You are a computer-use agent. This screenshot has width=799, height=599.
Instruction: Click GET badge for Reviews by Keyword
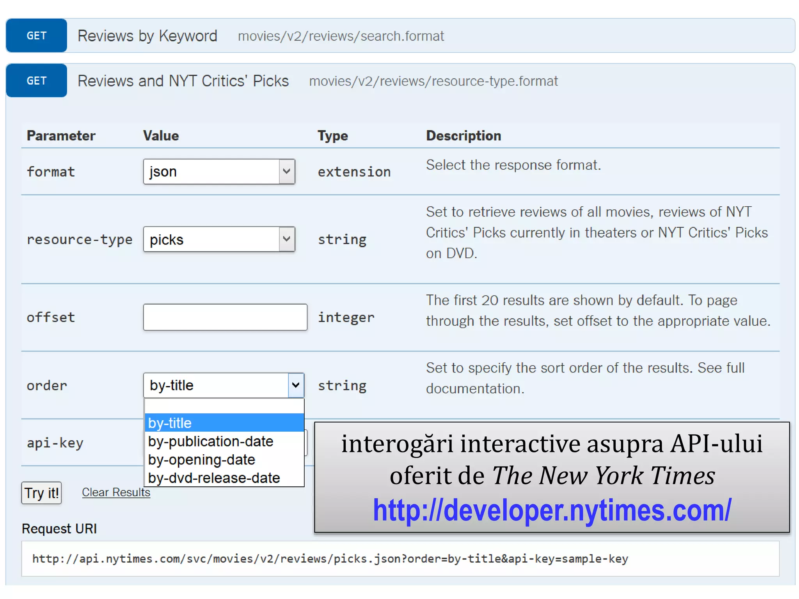(x=36, y=35)
